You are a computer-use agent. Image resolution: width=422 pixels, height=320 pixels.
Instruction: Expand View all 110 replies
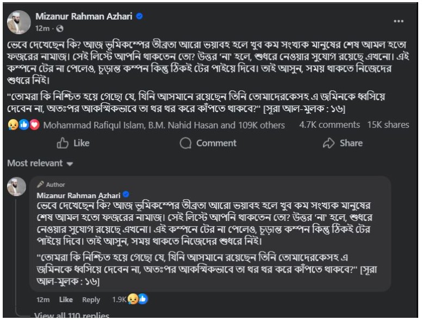tap(71, 315)
